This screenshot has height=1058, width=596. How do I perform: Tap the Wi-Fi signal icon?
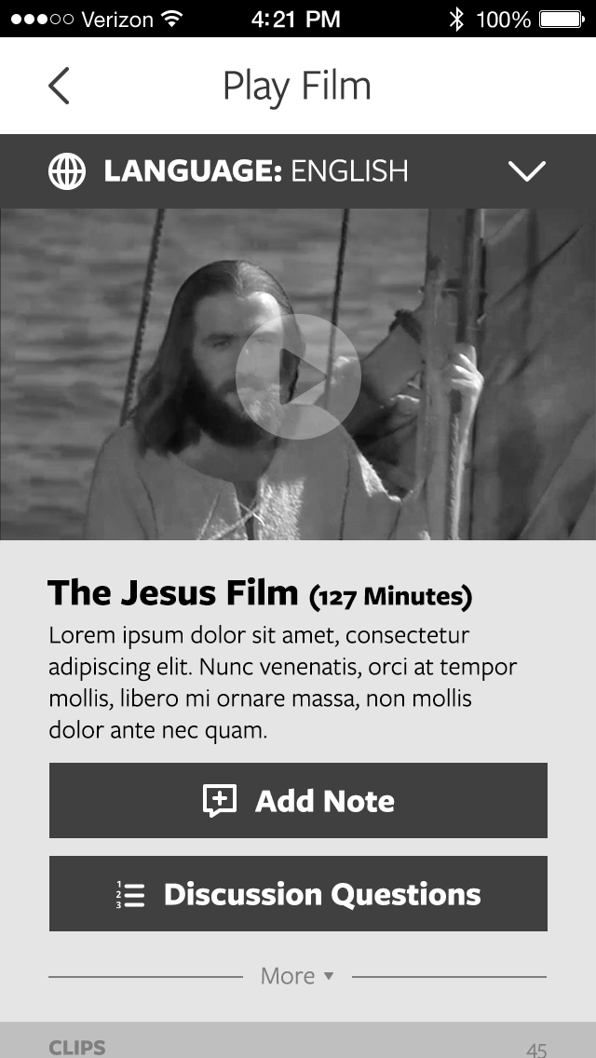click(x=173, y=19)
